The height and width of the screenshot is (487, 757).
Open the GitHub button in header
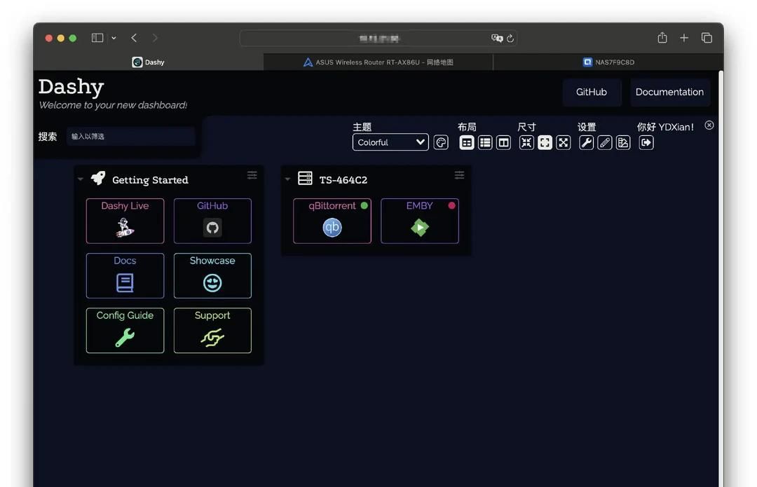[x=591, y=92]
